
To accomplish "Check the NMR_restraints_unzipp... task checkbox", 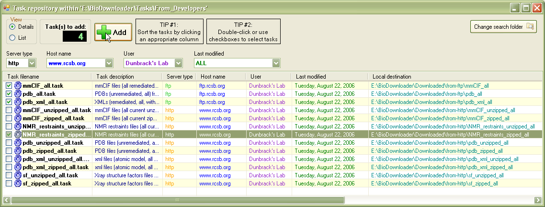I will point(9,126).
